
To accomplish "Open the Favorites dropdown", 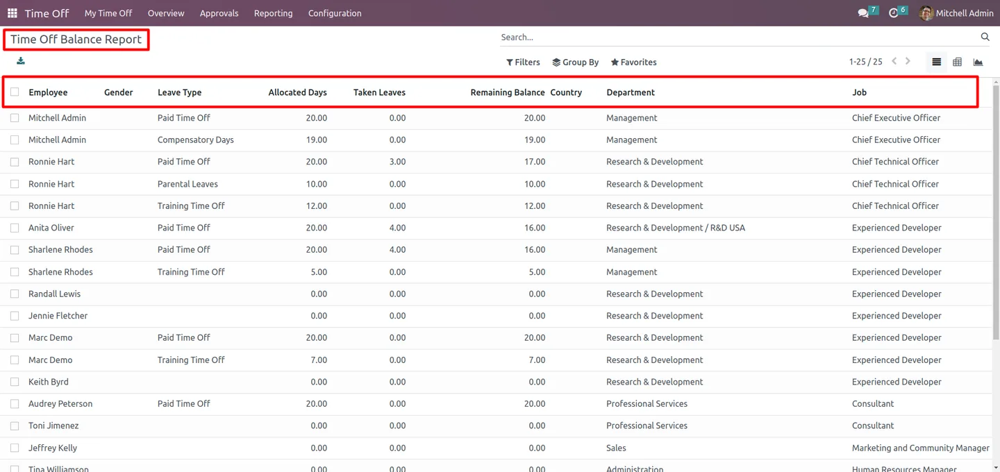I will point(633,62).
